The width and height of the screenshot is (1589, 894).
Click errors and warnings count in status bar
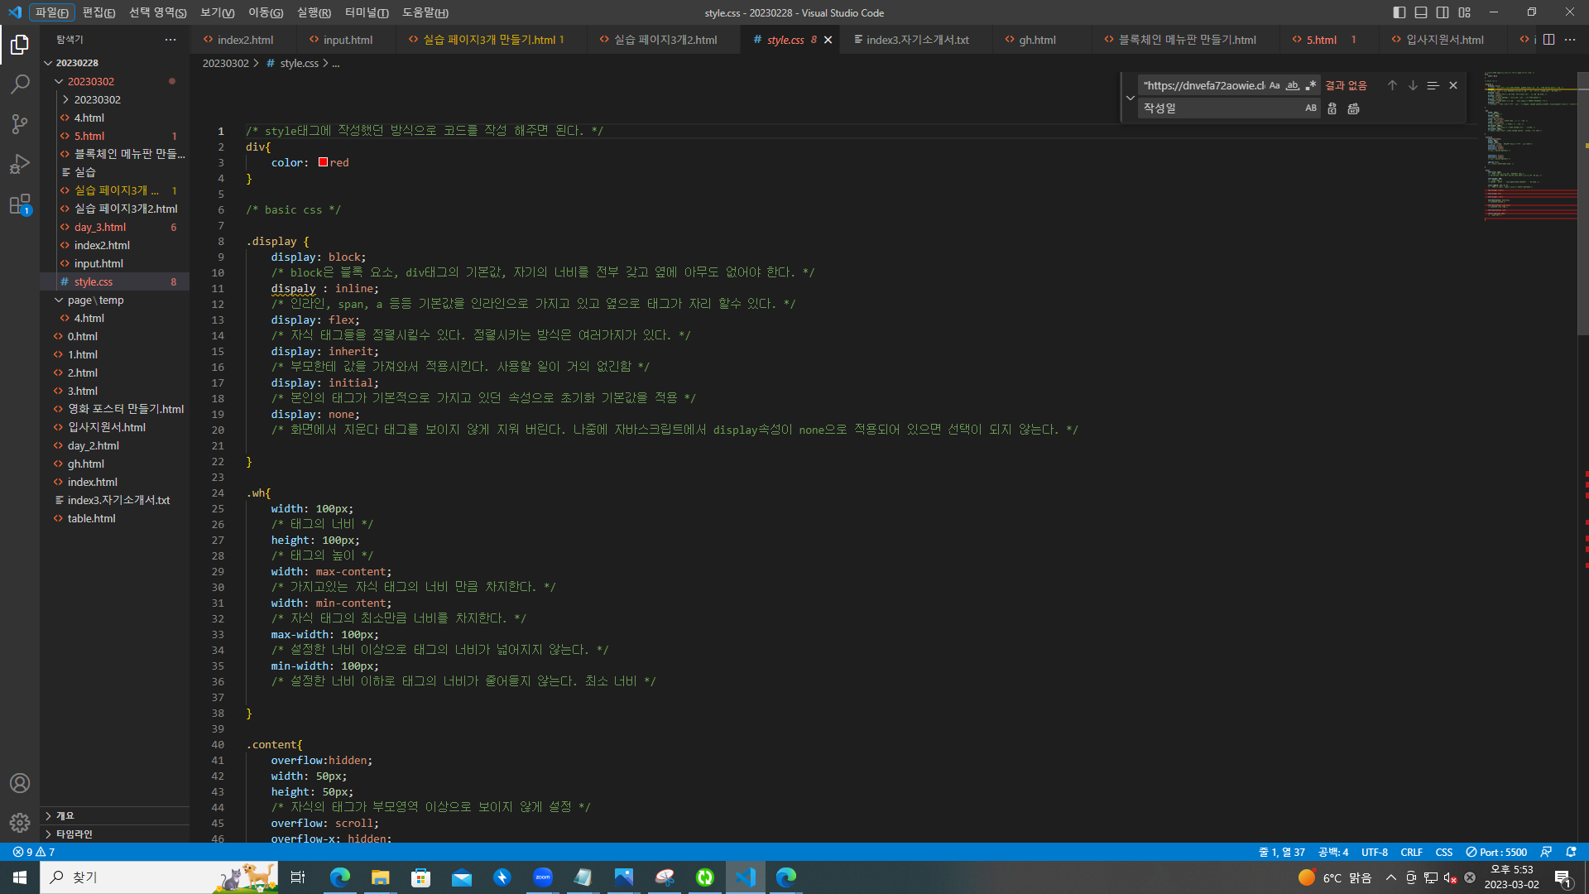point(34,852)
